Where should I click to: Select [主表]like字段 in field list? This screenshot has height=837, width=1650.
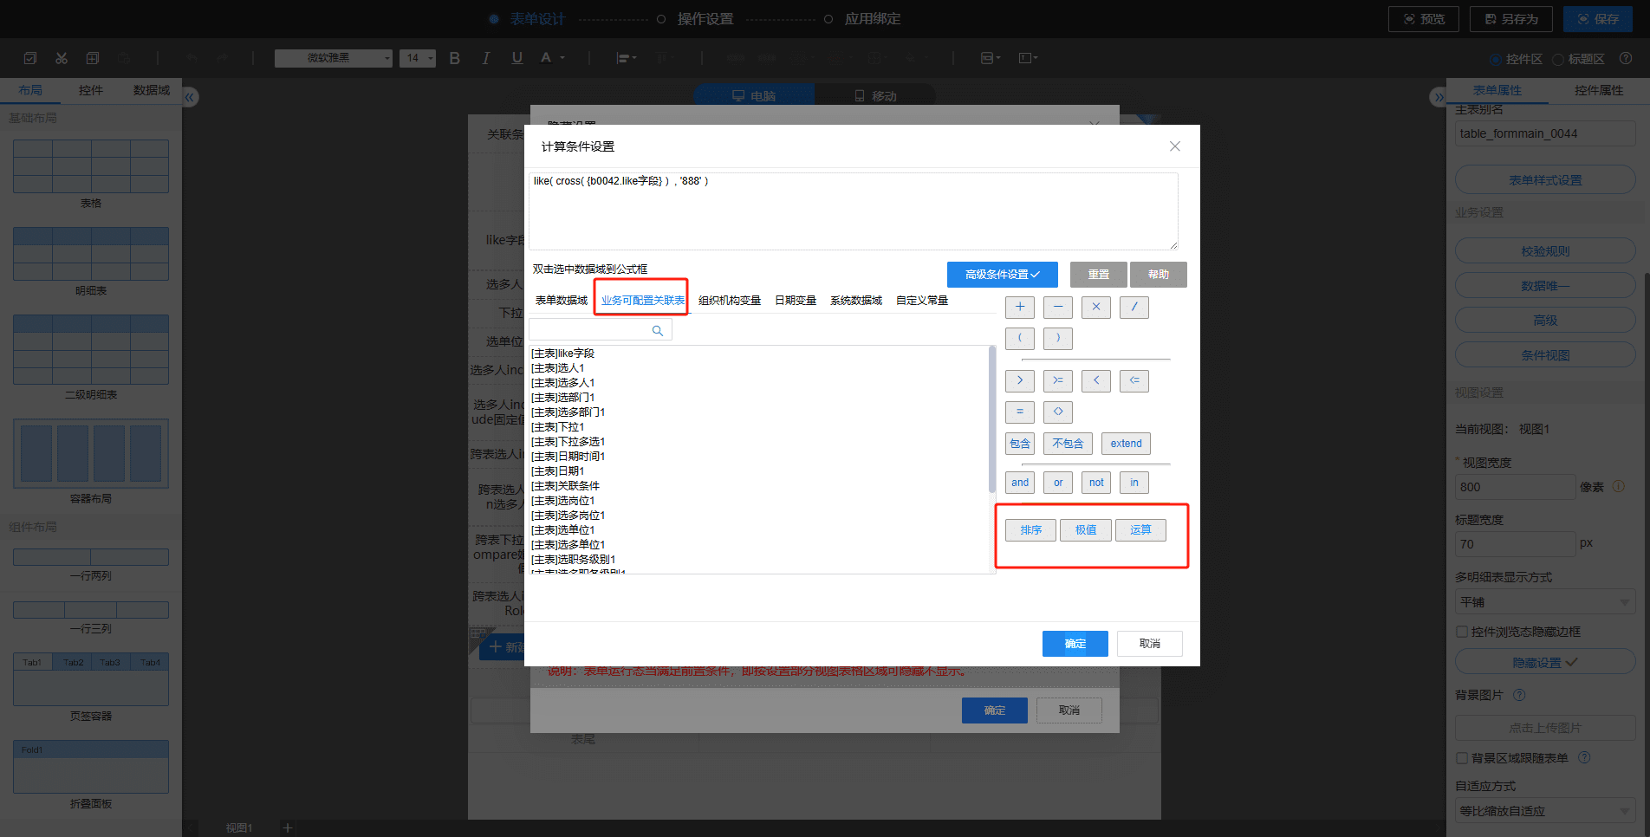pos(563,354)
